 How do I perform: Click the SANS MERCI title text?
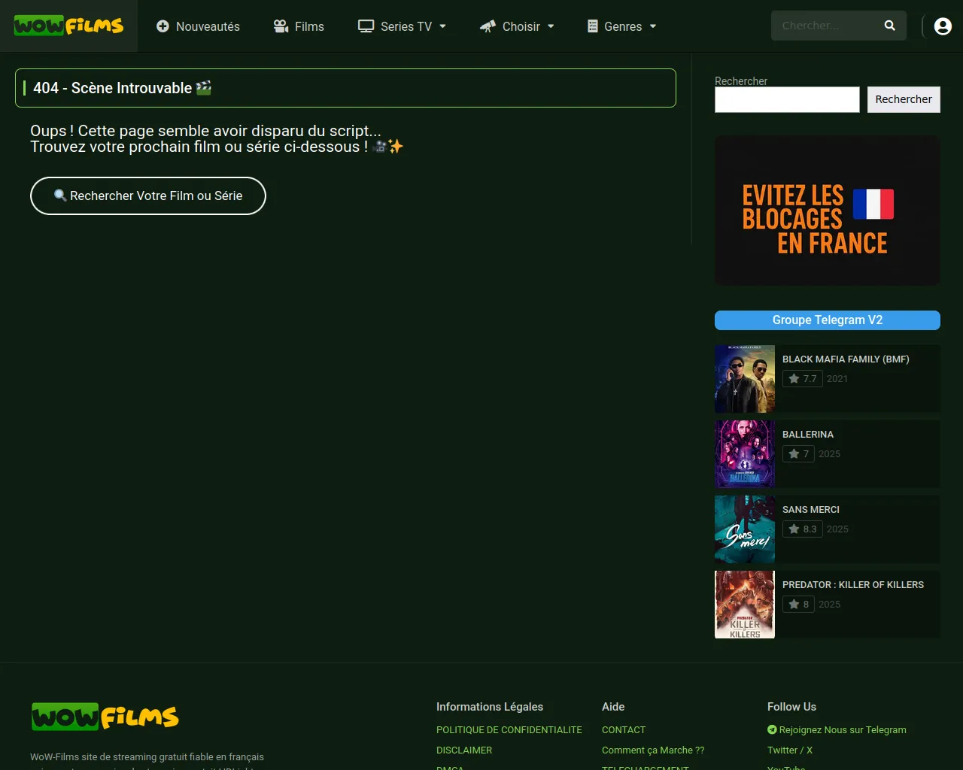coord(811,510)
